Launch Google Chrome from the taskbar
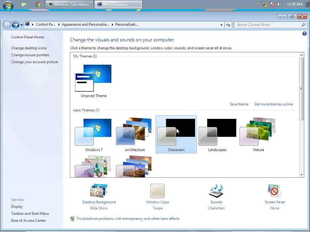This screenshot has width=310, height=232. pos(38,5)
